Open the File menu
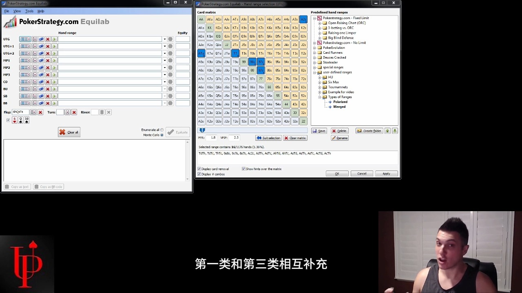Viewport: 522px width, 293px height. 7,11
